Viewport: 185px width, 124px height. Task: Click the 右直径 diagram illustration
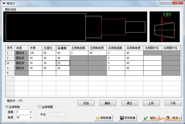pyautogui.click(x=165, y=27)
